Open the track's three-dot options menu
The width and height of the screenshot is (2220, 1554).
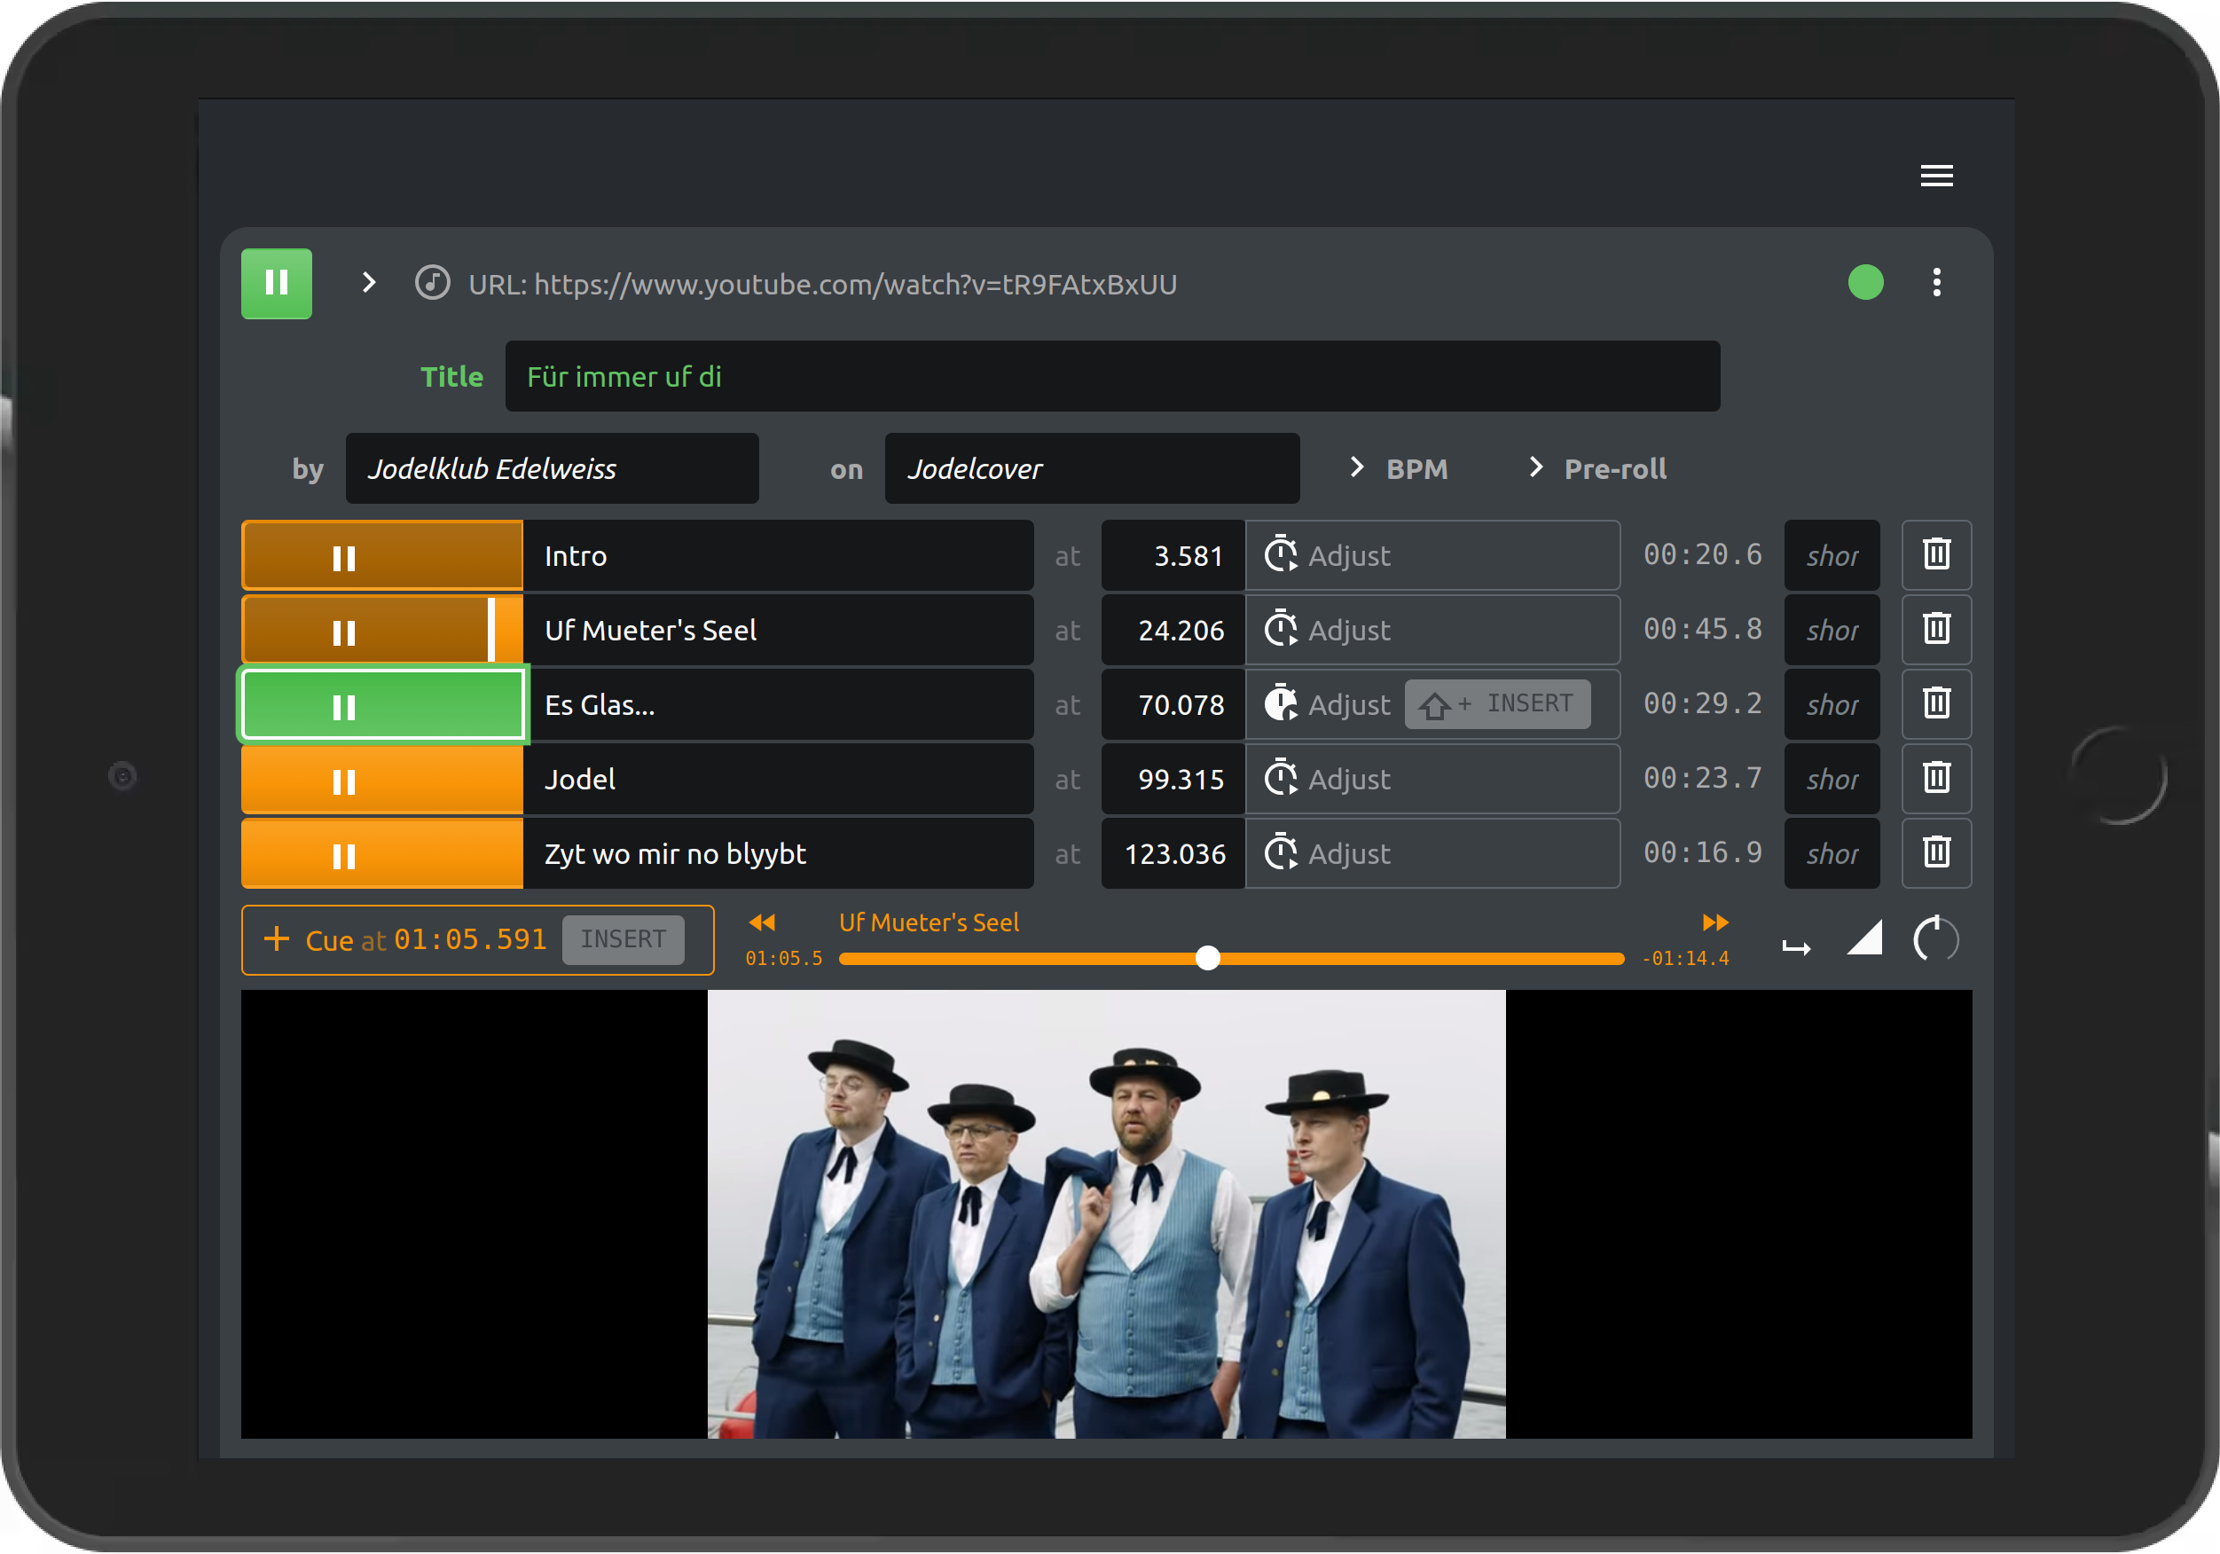[1935, 282]
